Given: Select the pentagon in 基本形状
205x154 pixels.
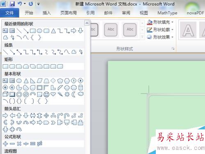Looking at the screenshot, I should [x=60, y=81].
